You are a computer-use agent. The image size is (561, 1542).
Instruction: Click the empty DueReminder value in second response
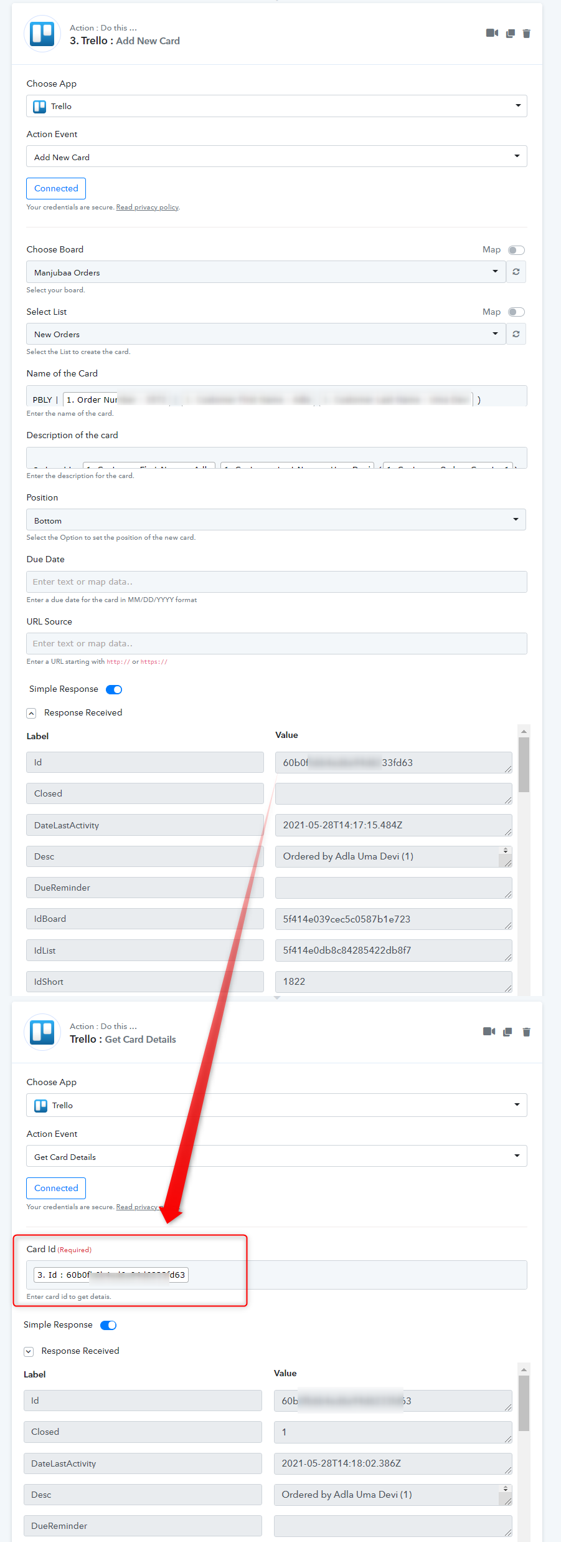click(393, 1526)
